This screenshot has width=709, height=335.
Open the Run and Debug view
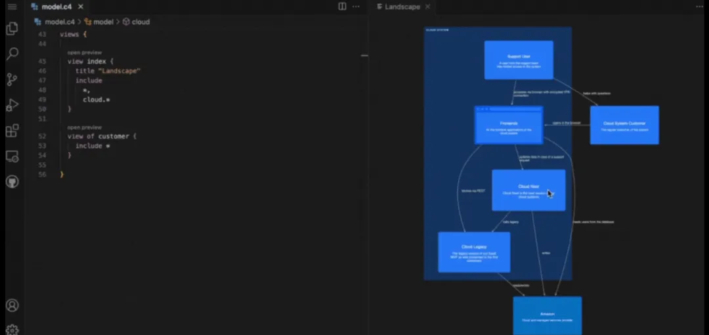tap(12, 105)
